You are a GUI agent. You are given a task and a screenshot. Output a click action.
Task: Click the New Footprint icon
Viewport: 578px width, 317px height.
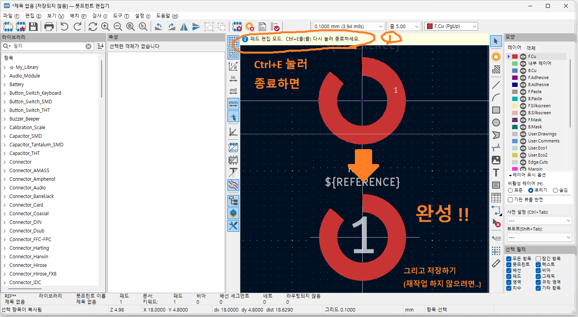8,27
